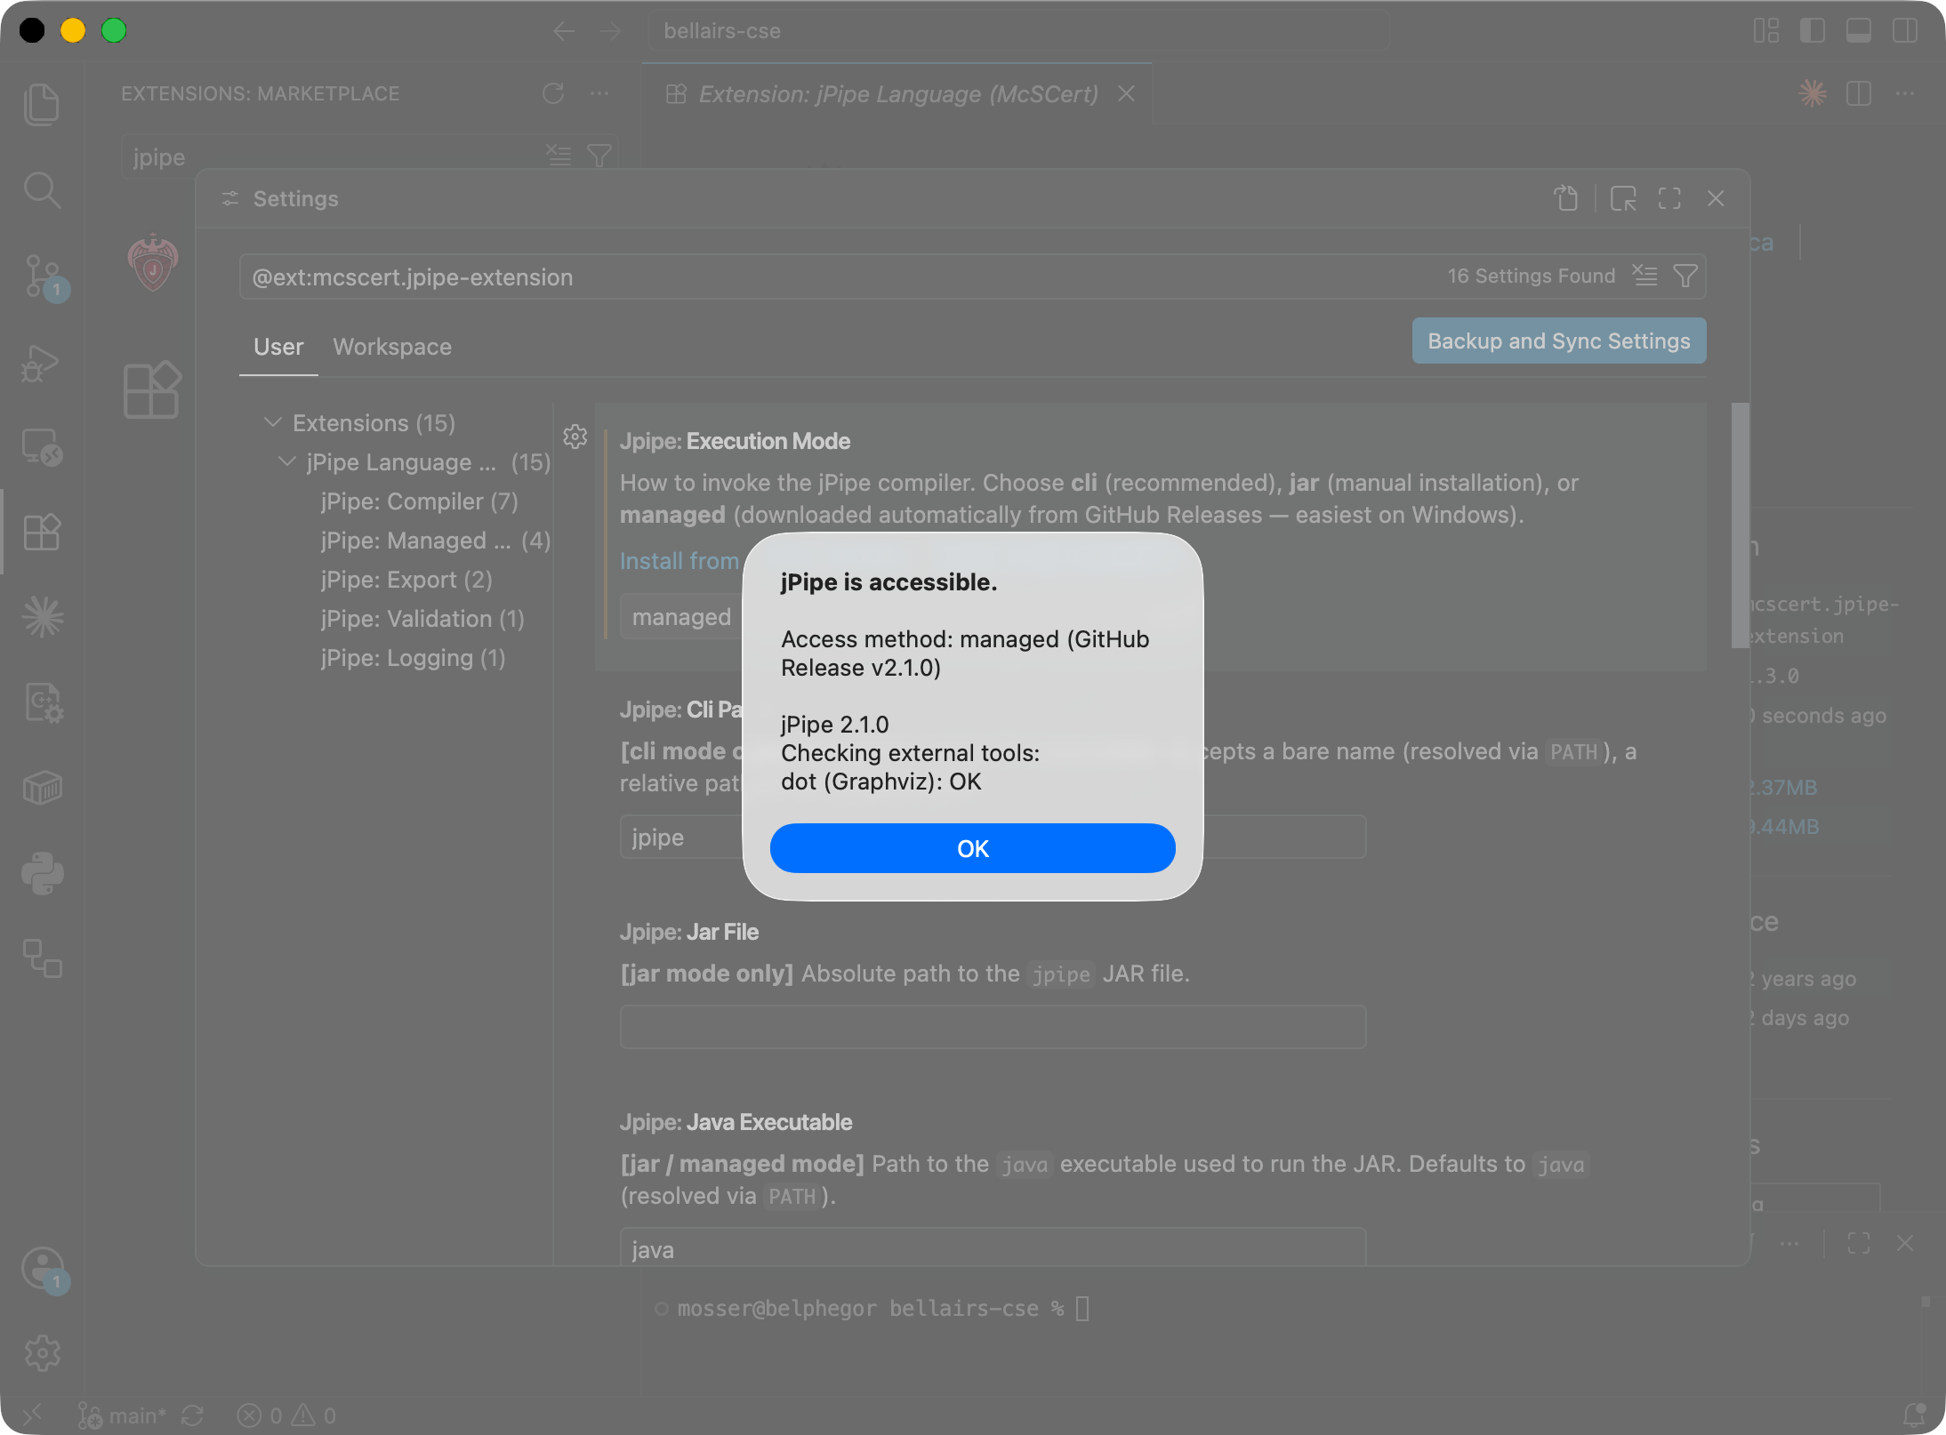This screenshot has width=1946, height=1435.
Task: Split the editor to the right
Action: pos(1858,93)
